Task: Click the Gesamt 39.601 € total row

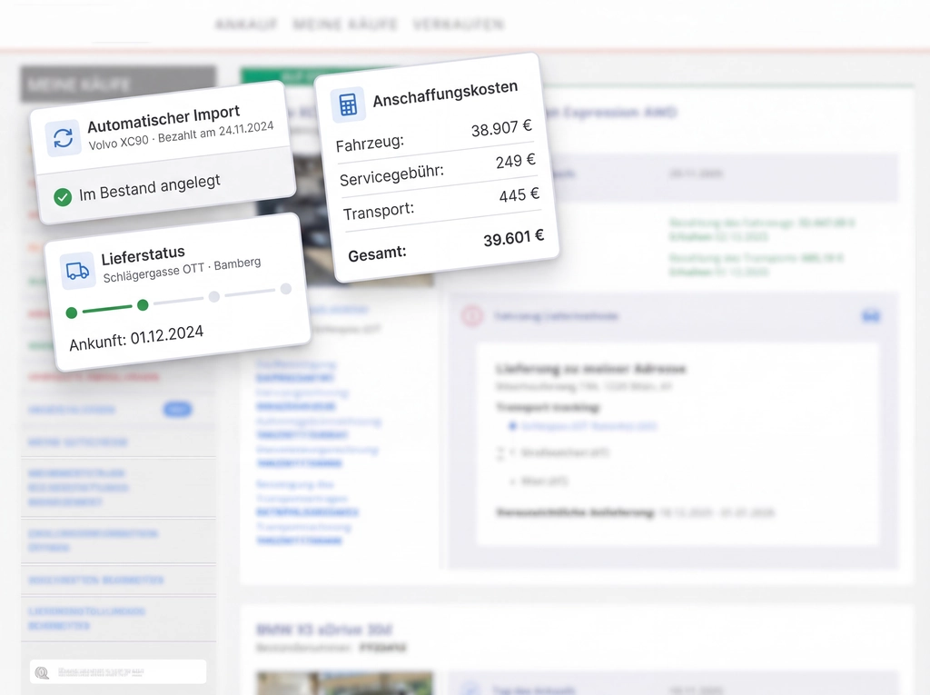Action: (445, 244)
